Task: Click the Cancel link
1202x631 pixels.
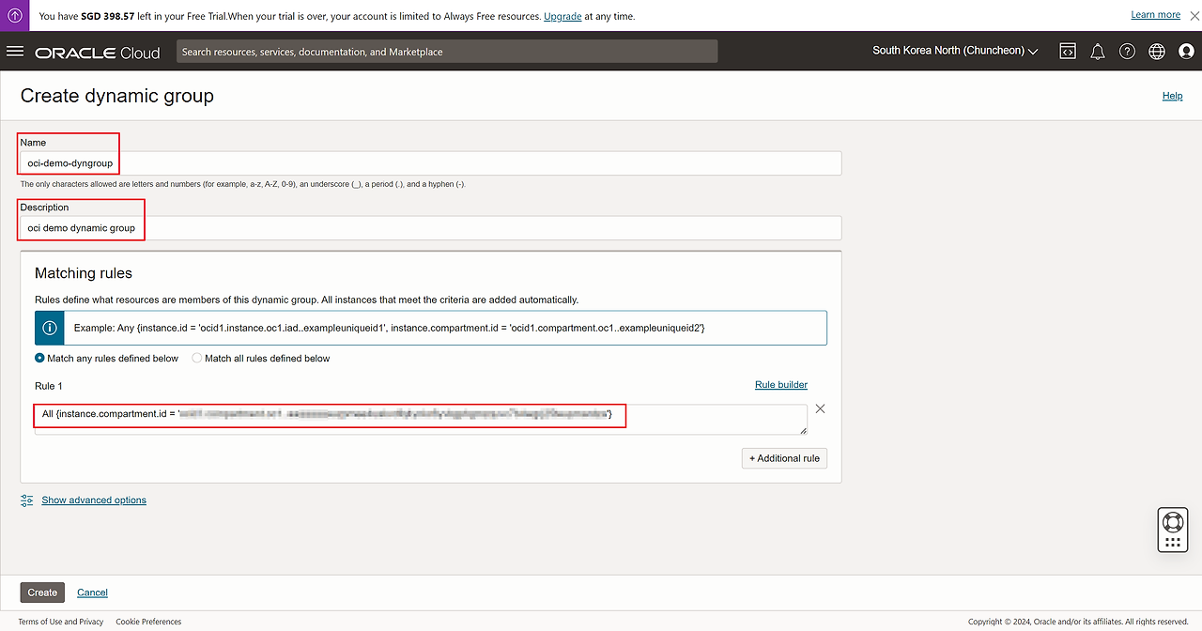Action: pos(92,593)
